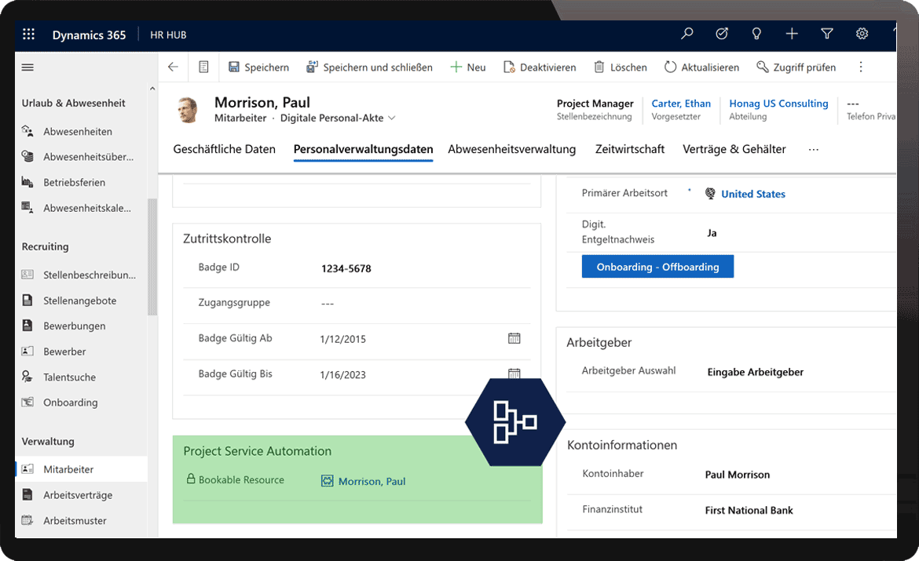919x561 pixels.
Task: Open the settings gear icon
Action: coord(862,34)
